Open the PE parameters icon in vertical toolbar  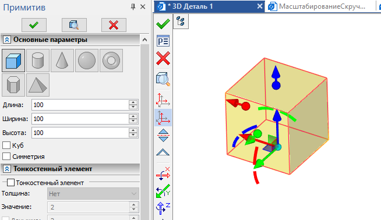(x=163, y=41)
